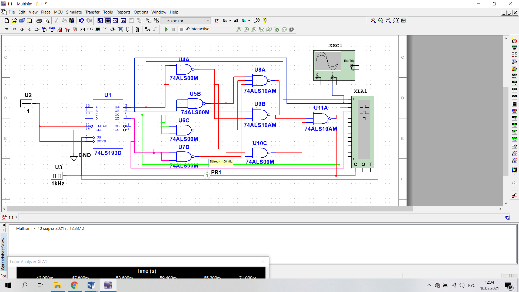The width and height of the screenshot is (519, 292).
Task: Open Multisim help
Action: point(265,21)
